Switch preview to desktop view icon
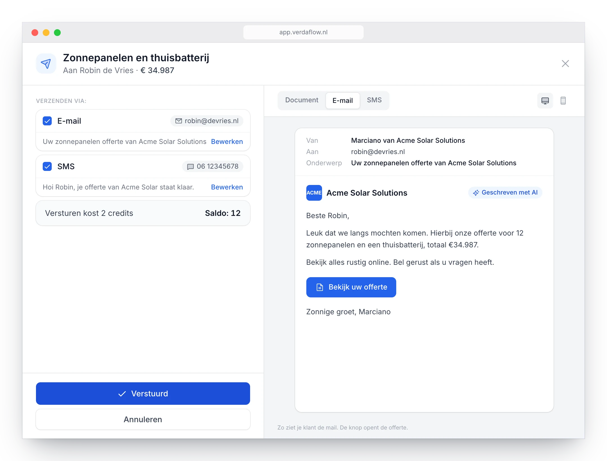The height and width of the screenshot is (461, 607). coord(545,101)
